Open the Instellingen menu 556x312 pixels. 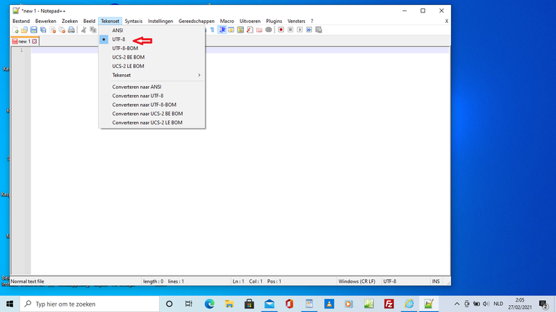[161, 21]
